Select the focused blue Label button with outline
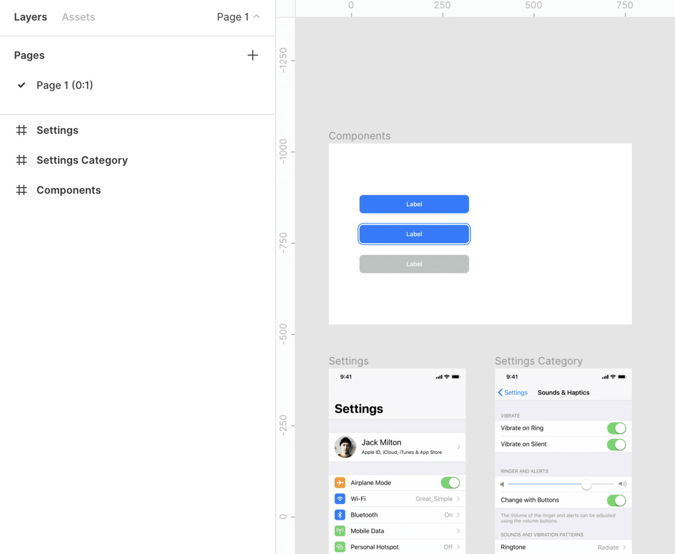The height and width of the screenshot is (554, 675). [x=414, y=234]
